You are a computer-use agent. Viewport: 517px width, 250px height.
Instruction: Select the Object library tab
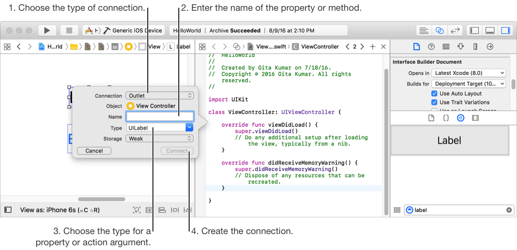pyautogui.click(x=461, y=117)
